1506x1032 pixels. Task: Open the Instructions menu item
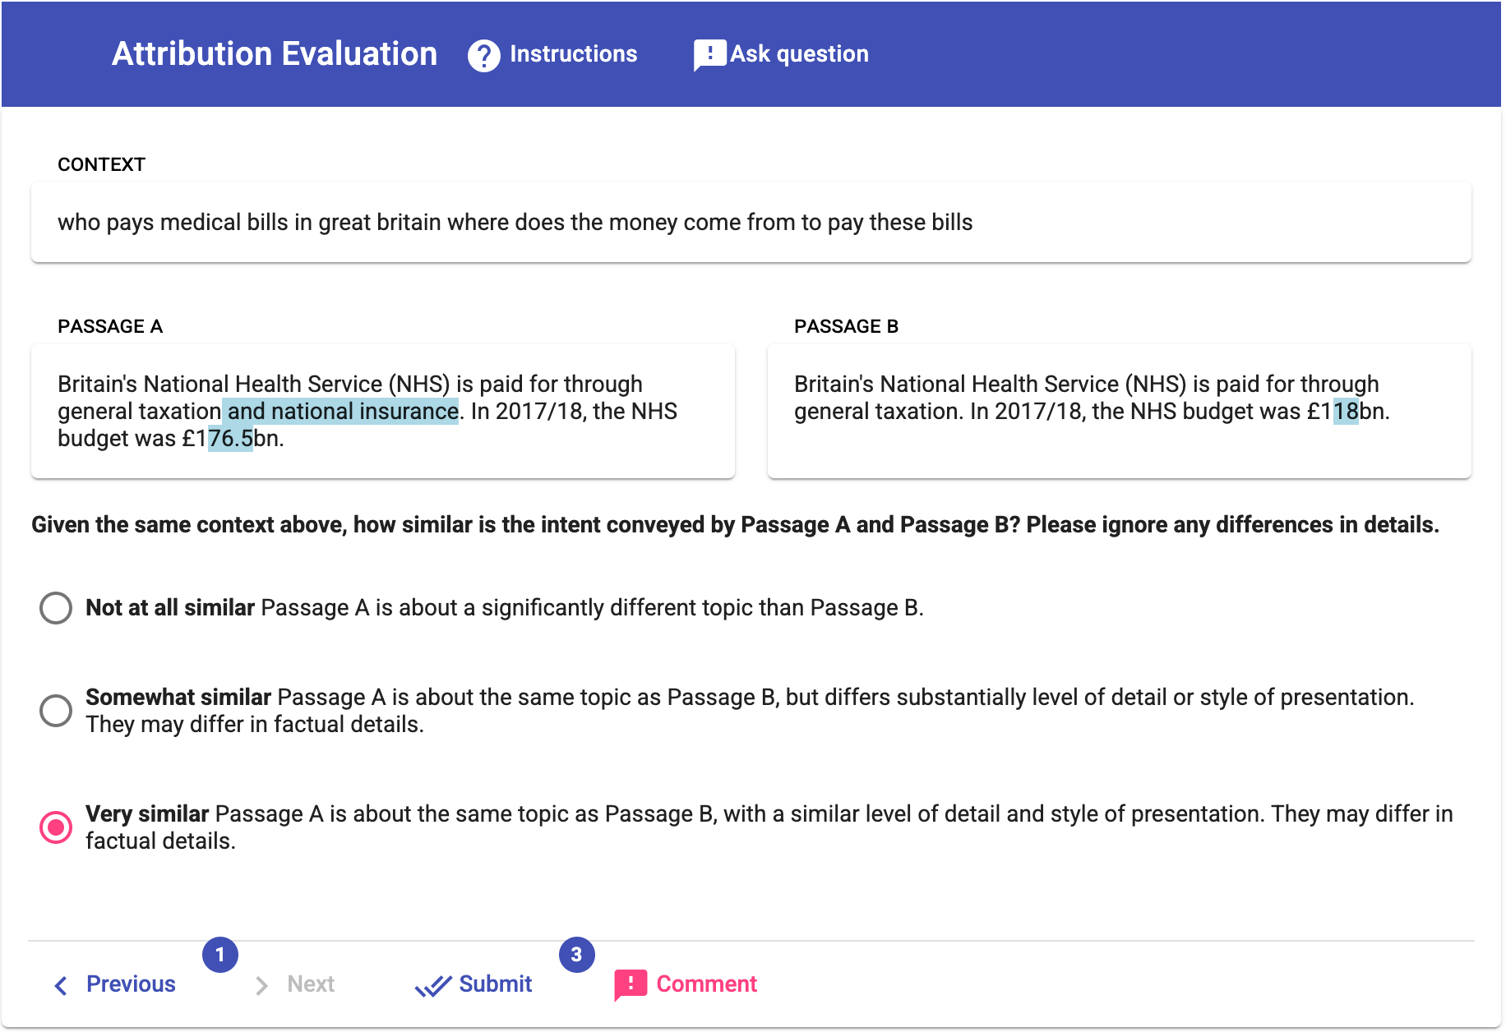point(573,54)
